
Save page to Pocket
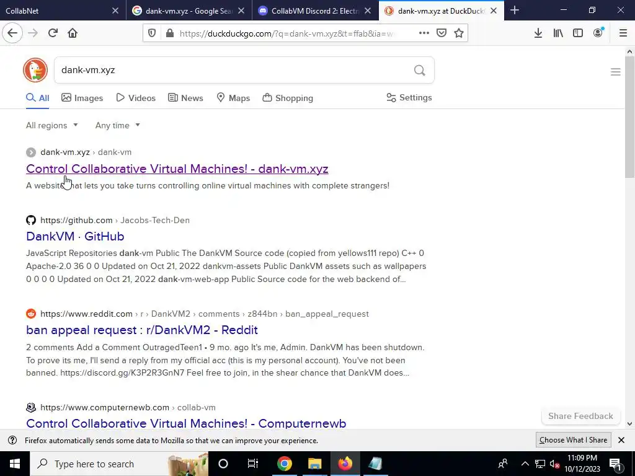[x=442, y=33]
